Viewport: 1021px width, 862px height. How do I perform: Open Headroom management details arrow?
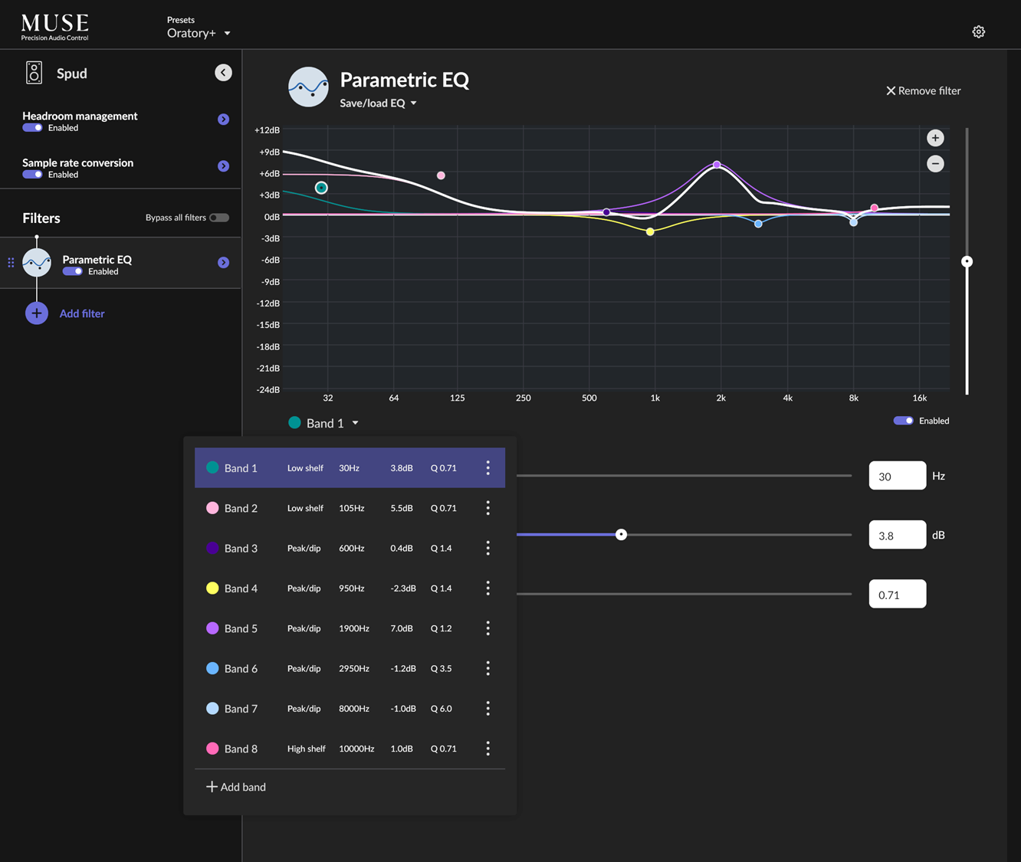coord(223,120)
